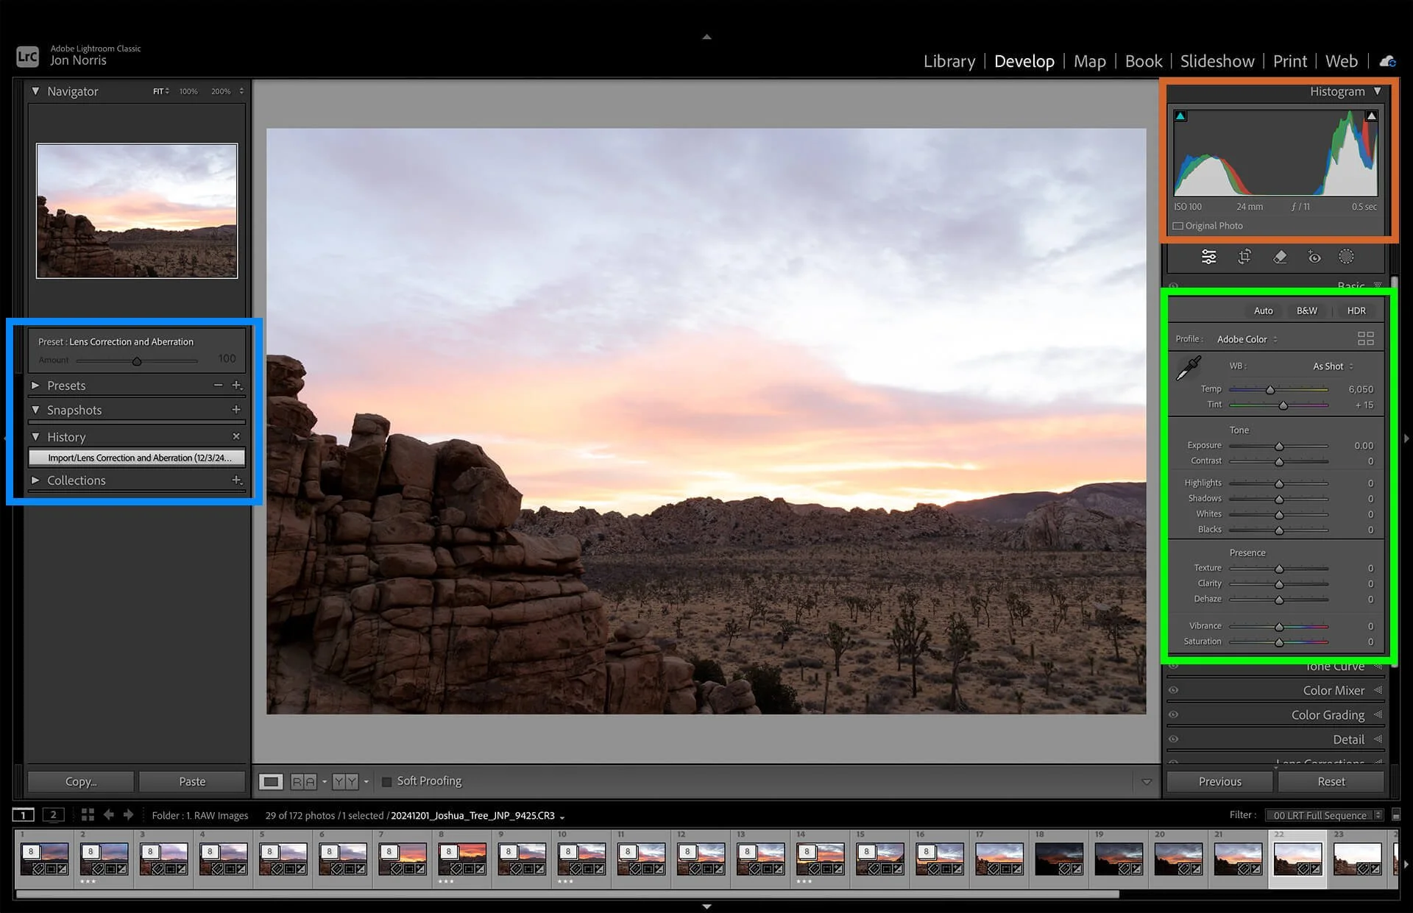Viewport: 1413px width, 913px height.
Task: Click the plus icon next to Snapshots
Action: (x=236, y=410)
